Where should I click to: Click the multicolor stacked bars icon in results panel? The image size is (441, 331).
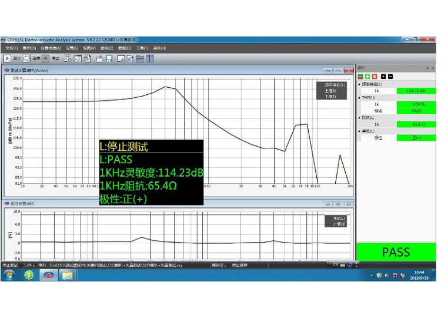click(360, 77)
